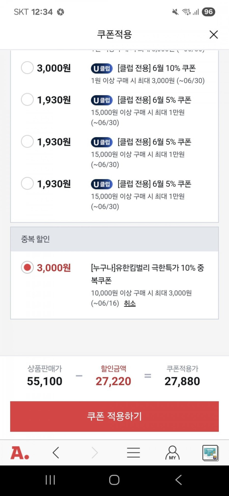
Task: Open the MY account icon
Action: (x=172, y=453)
